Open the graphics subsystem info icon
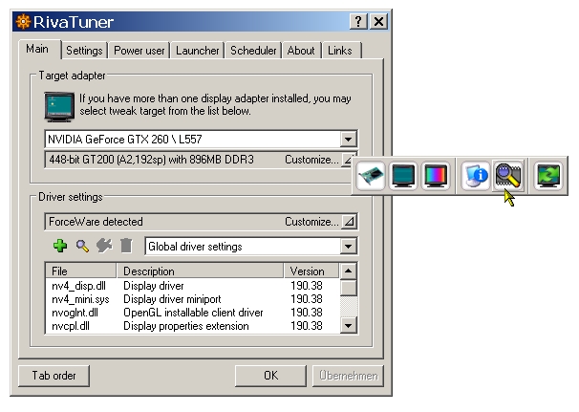This screenshot has width=579, height=412. point(476,176)
